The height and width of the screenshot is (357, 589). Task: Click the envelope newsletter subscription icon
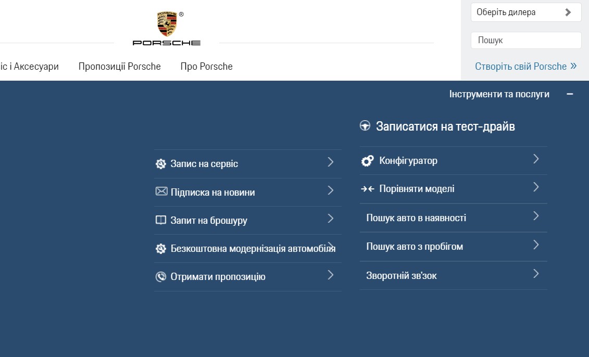161,192
